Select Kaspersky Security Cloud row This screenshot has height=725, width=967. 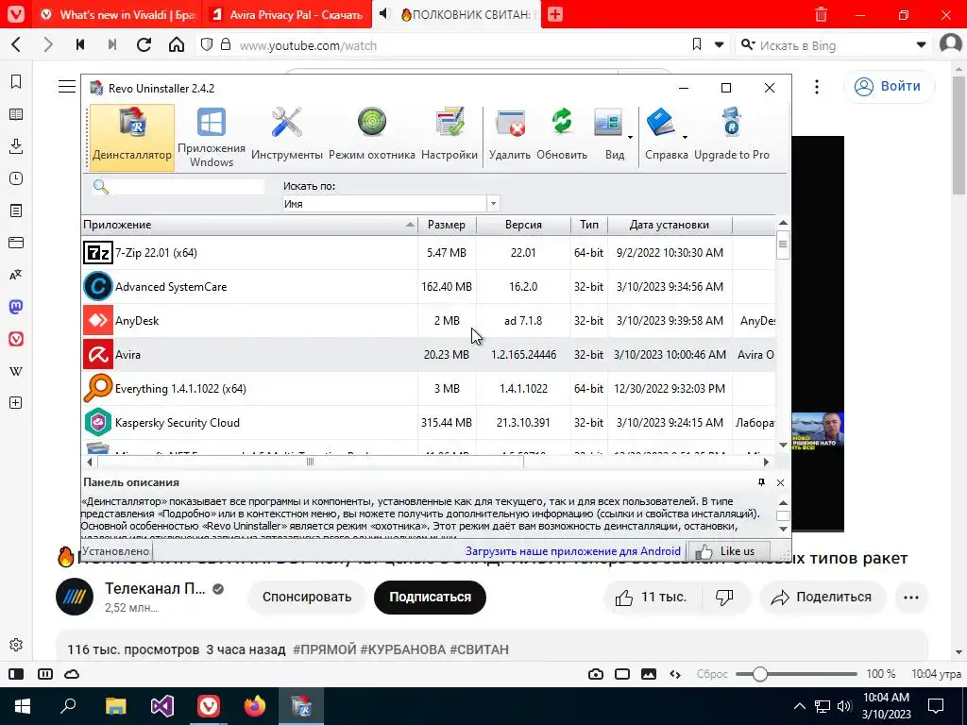[x=428, y=422]
